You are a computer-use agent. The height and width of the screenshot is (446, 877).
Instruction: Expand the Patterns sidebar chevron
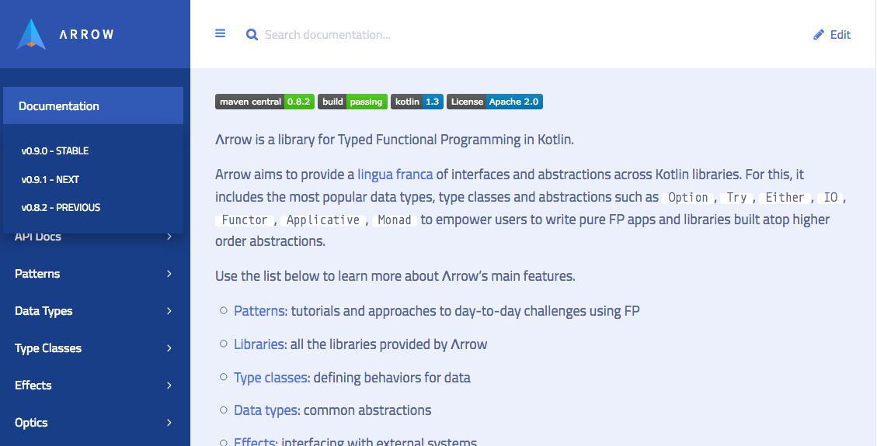pos(169,274)
